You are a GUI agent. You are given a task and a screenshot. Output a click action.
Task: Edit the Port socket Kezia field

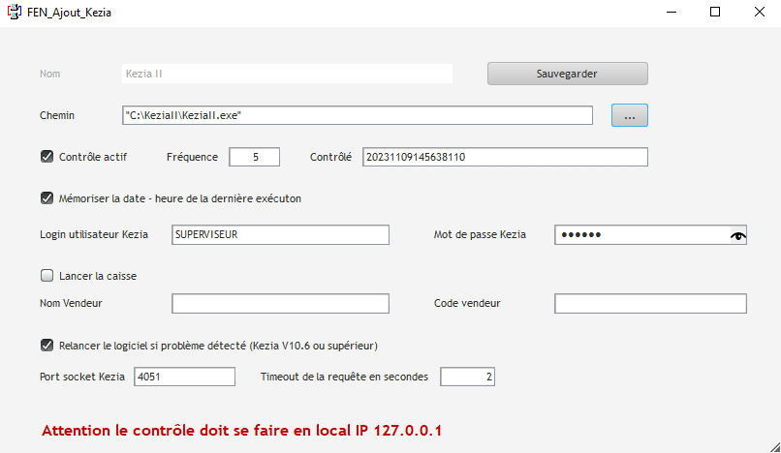point(184,377)
